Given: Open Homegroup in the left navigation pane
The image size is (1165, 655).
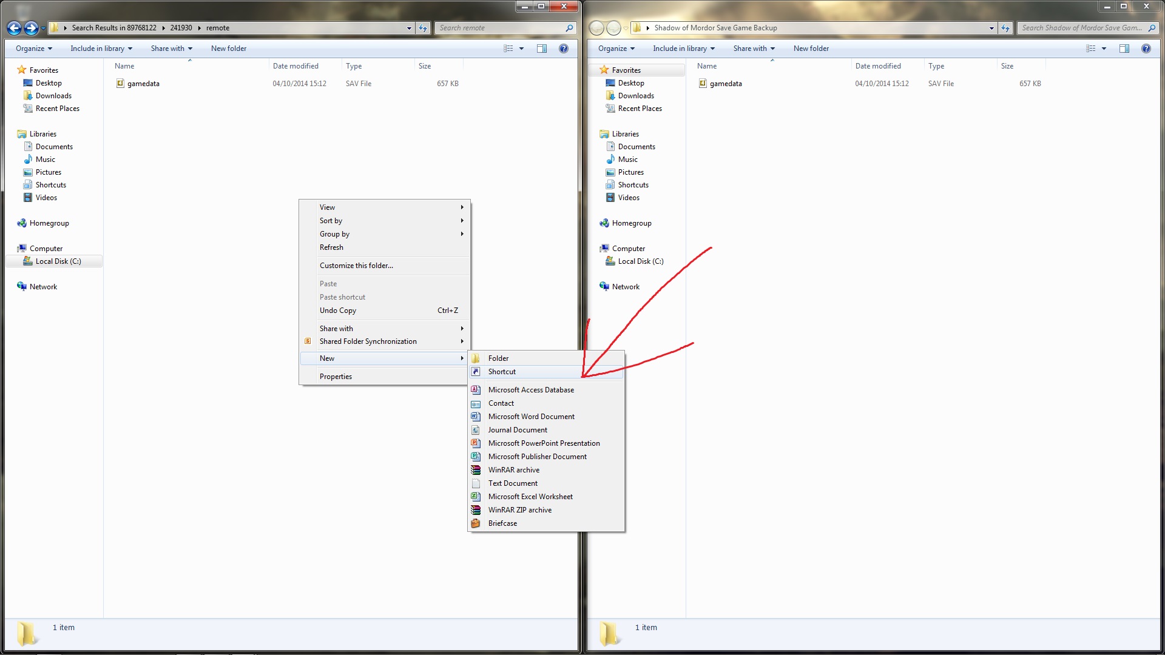Looking at the screenshot, I should pos(49,223).
